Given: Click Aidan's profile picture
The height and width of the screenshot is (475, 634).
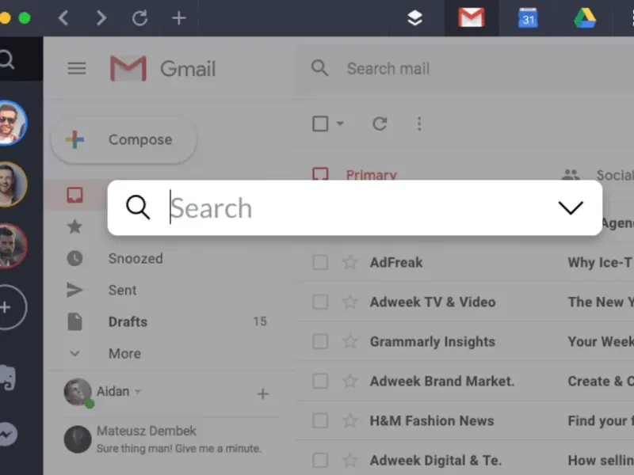Looking at the screenshot, I should (x=78, y=392).
